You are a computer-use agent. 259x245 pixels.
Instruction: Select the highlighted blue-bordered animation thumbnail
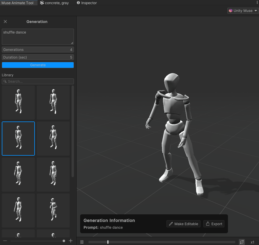click(x=18, y=139)
